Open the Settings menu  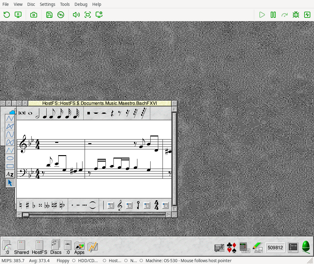click(48, 4)
